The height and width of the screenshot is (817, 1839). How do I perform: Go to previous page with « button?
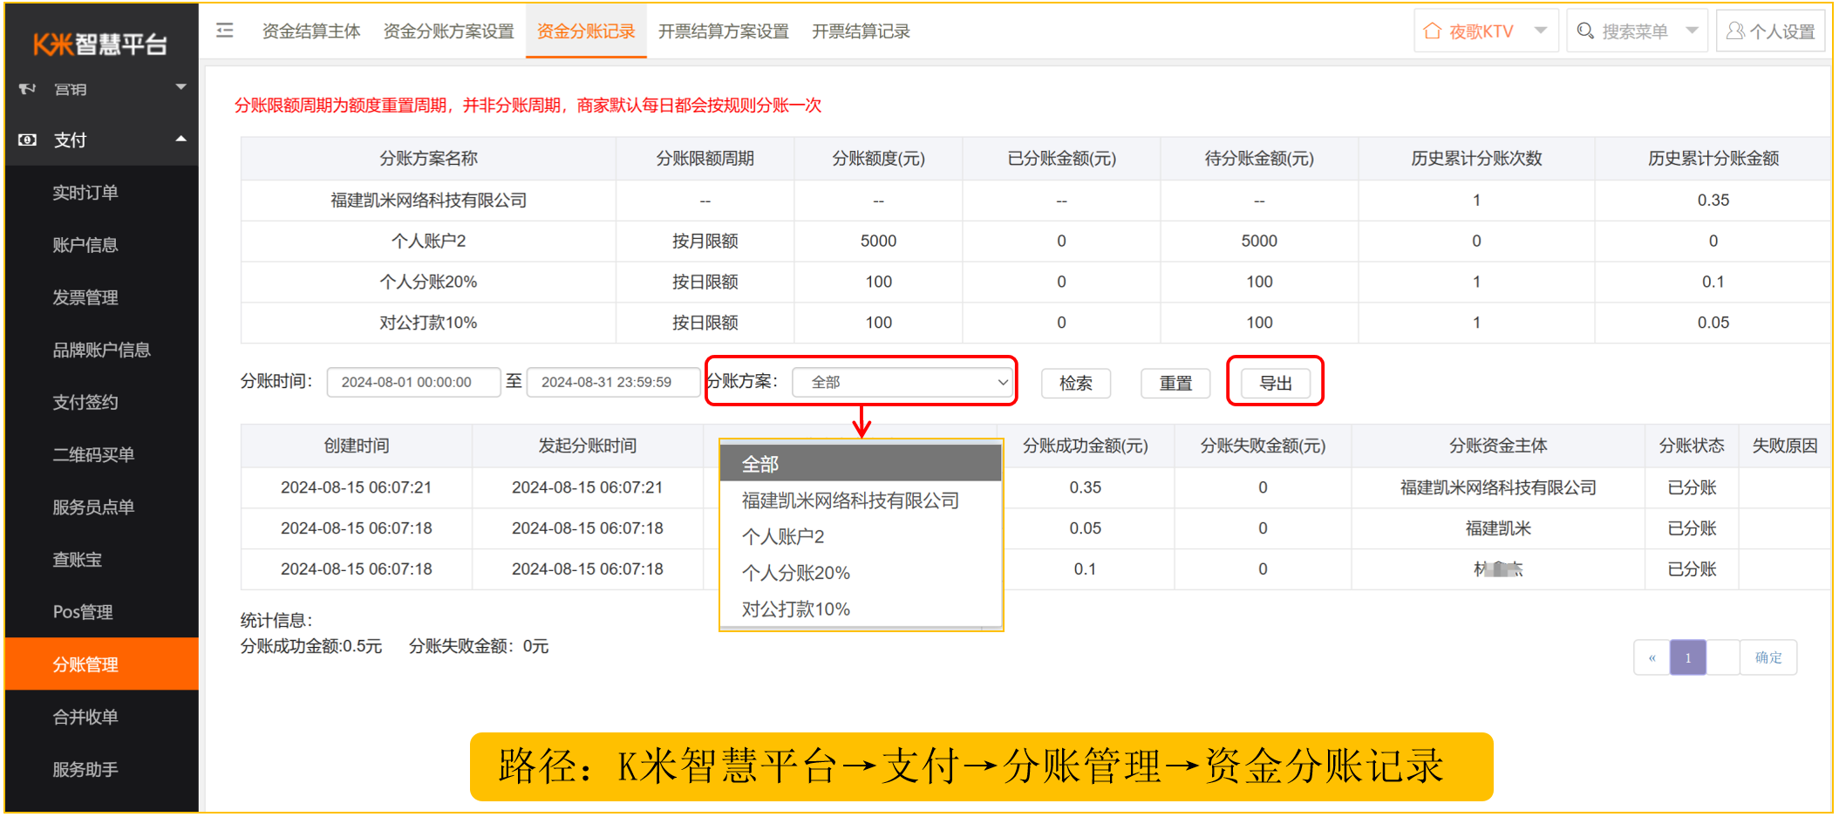(x=1652, y=657)
